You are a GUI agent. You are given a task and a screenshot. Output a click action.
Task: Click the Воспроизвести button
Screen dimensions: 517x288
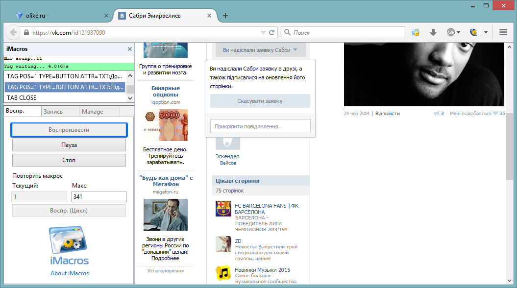coord(69,130)
